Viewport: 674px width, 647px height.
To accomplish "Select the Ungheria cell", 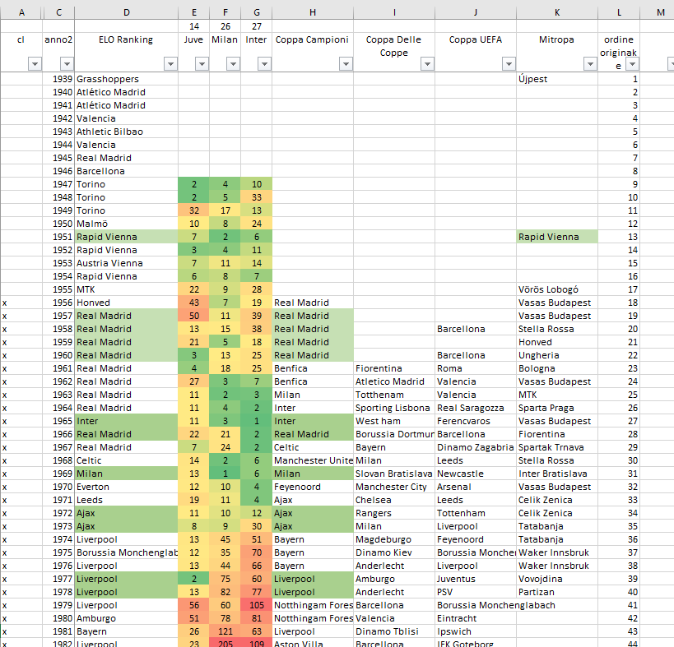I will (x=557, y=355).
